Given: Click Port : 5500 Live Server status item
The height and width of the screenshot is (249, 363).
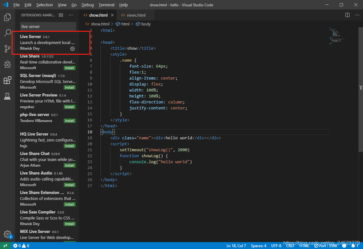Looking at the screenshot, I should tap(325, 246).
